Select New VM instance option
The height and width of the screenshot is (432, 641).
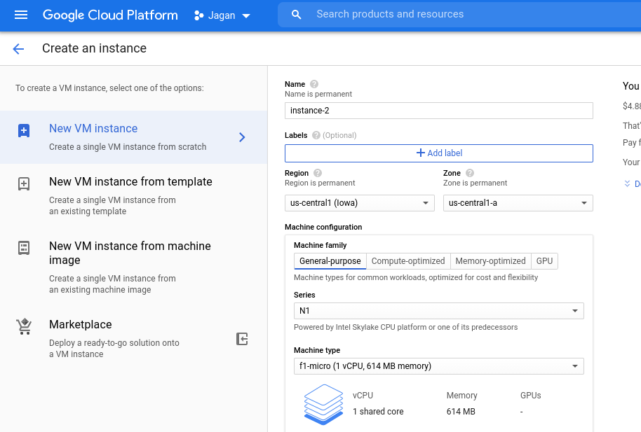[134, 137]
